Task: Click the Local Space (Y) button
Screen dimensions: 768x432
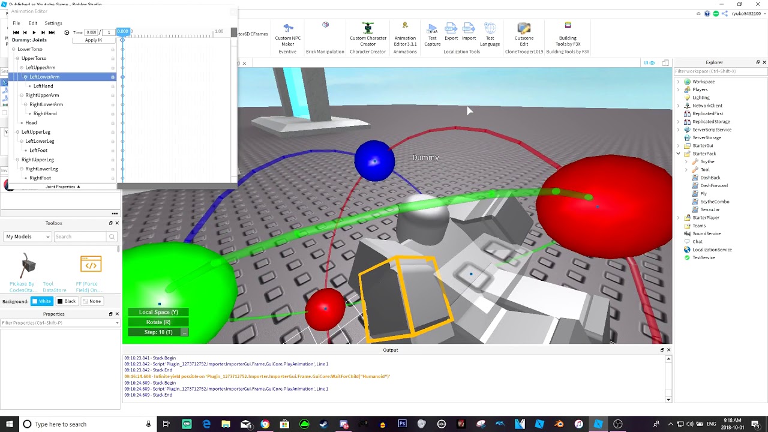Action: pyautogui.click(x=158, y=312)
